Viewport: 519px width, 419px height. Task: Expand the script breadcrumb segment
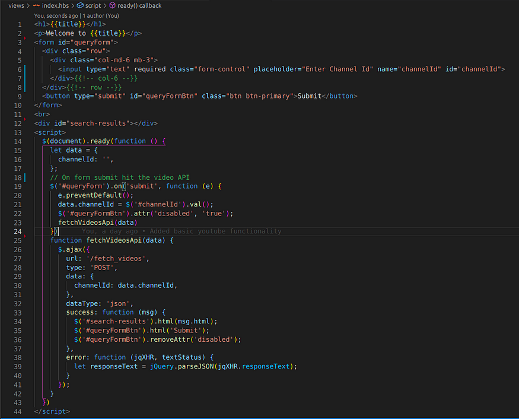coord(93,5)
